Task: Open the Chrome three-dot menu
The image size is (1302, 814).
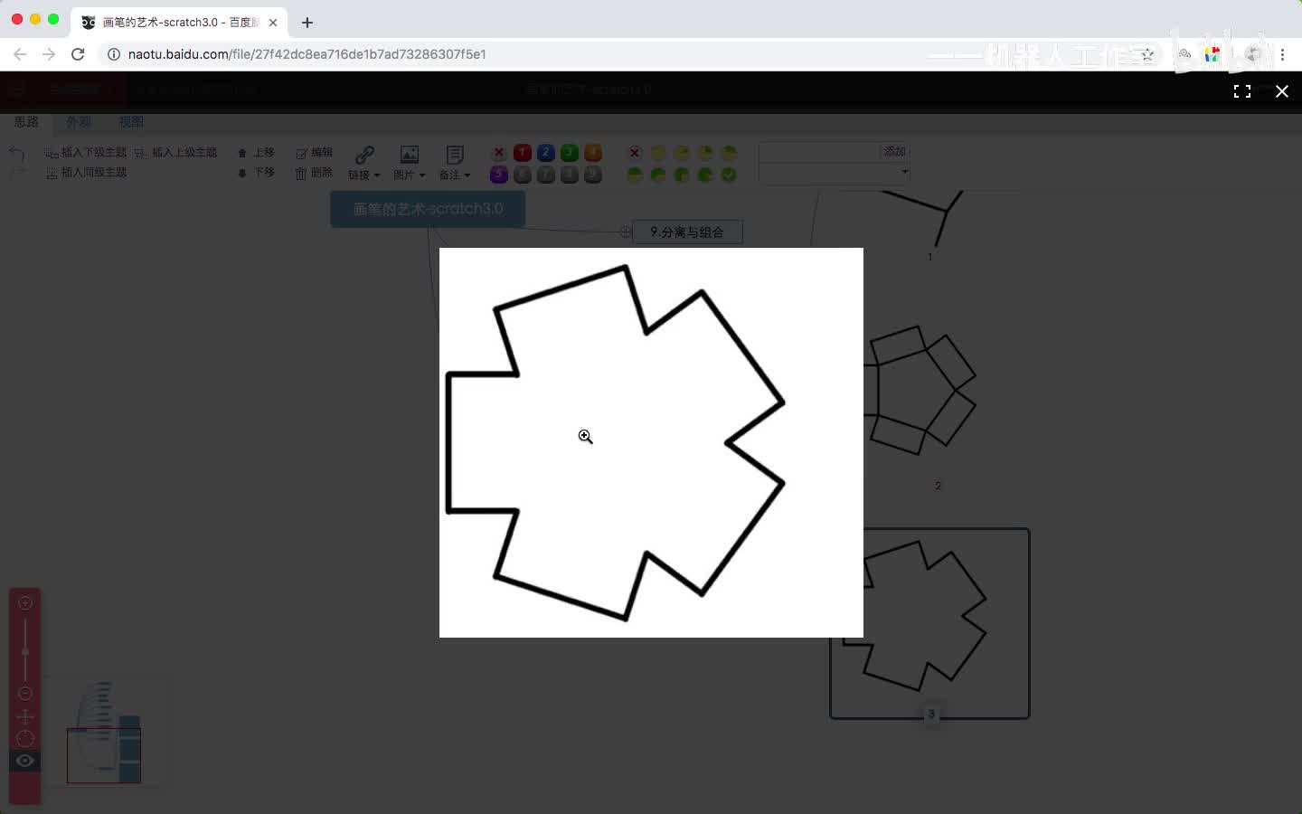Action: (1282, 54)
